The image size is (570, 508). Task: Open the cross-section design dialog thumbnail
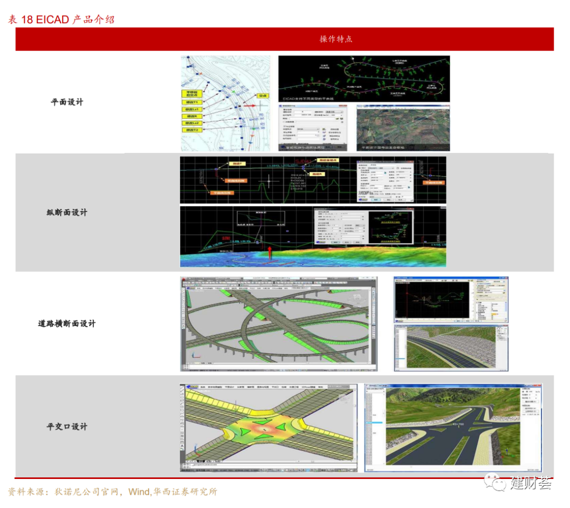[451, 300]
